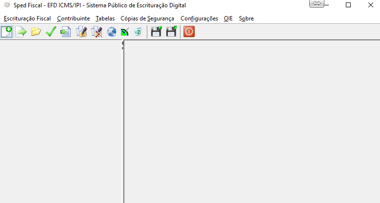
Task: Click the sign document pen icon
Action: [x=81, y=32]
